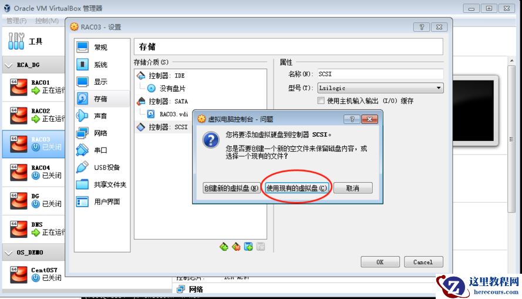522x299 pixels.
Task: Click 创建新的虚拟盘 button
Action: click(x=231, y=188)
